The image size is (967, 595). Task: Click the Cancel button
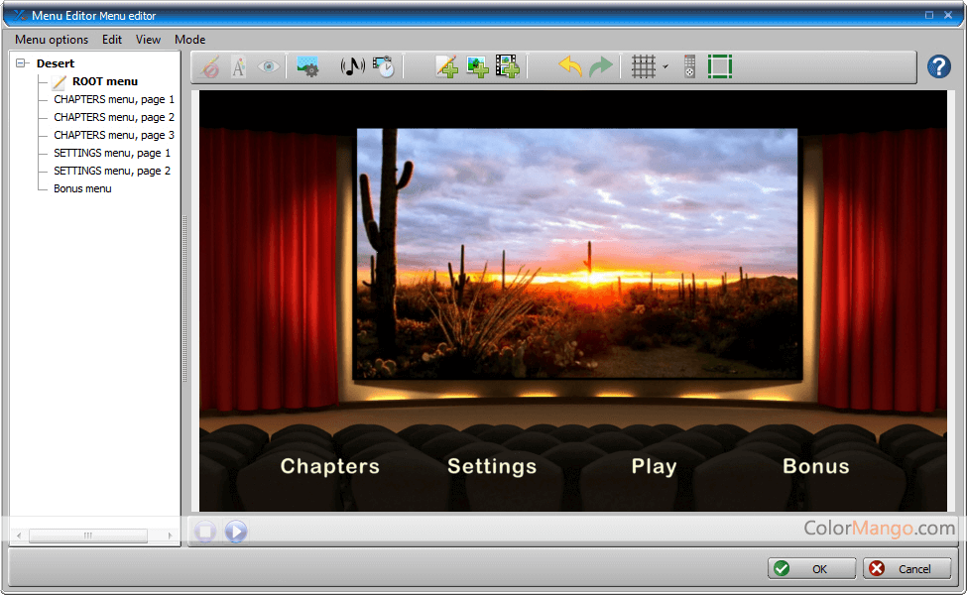[x=907, y=568]
